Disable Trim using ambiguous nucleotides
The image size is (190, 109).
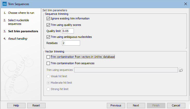click(x=48, y=37)
